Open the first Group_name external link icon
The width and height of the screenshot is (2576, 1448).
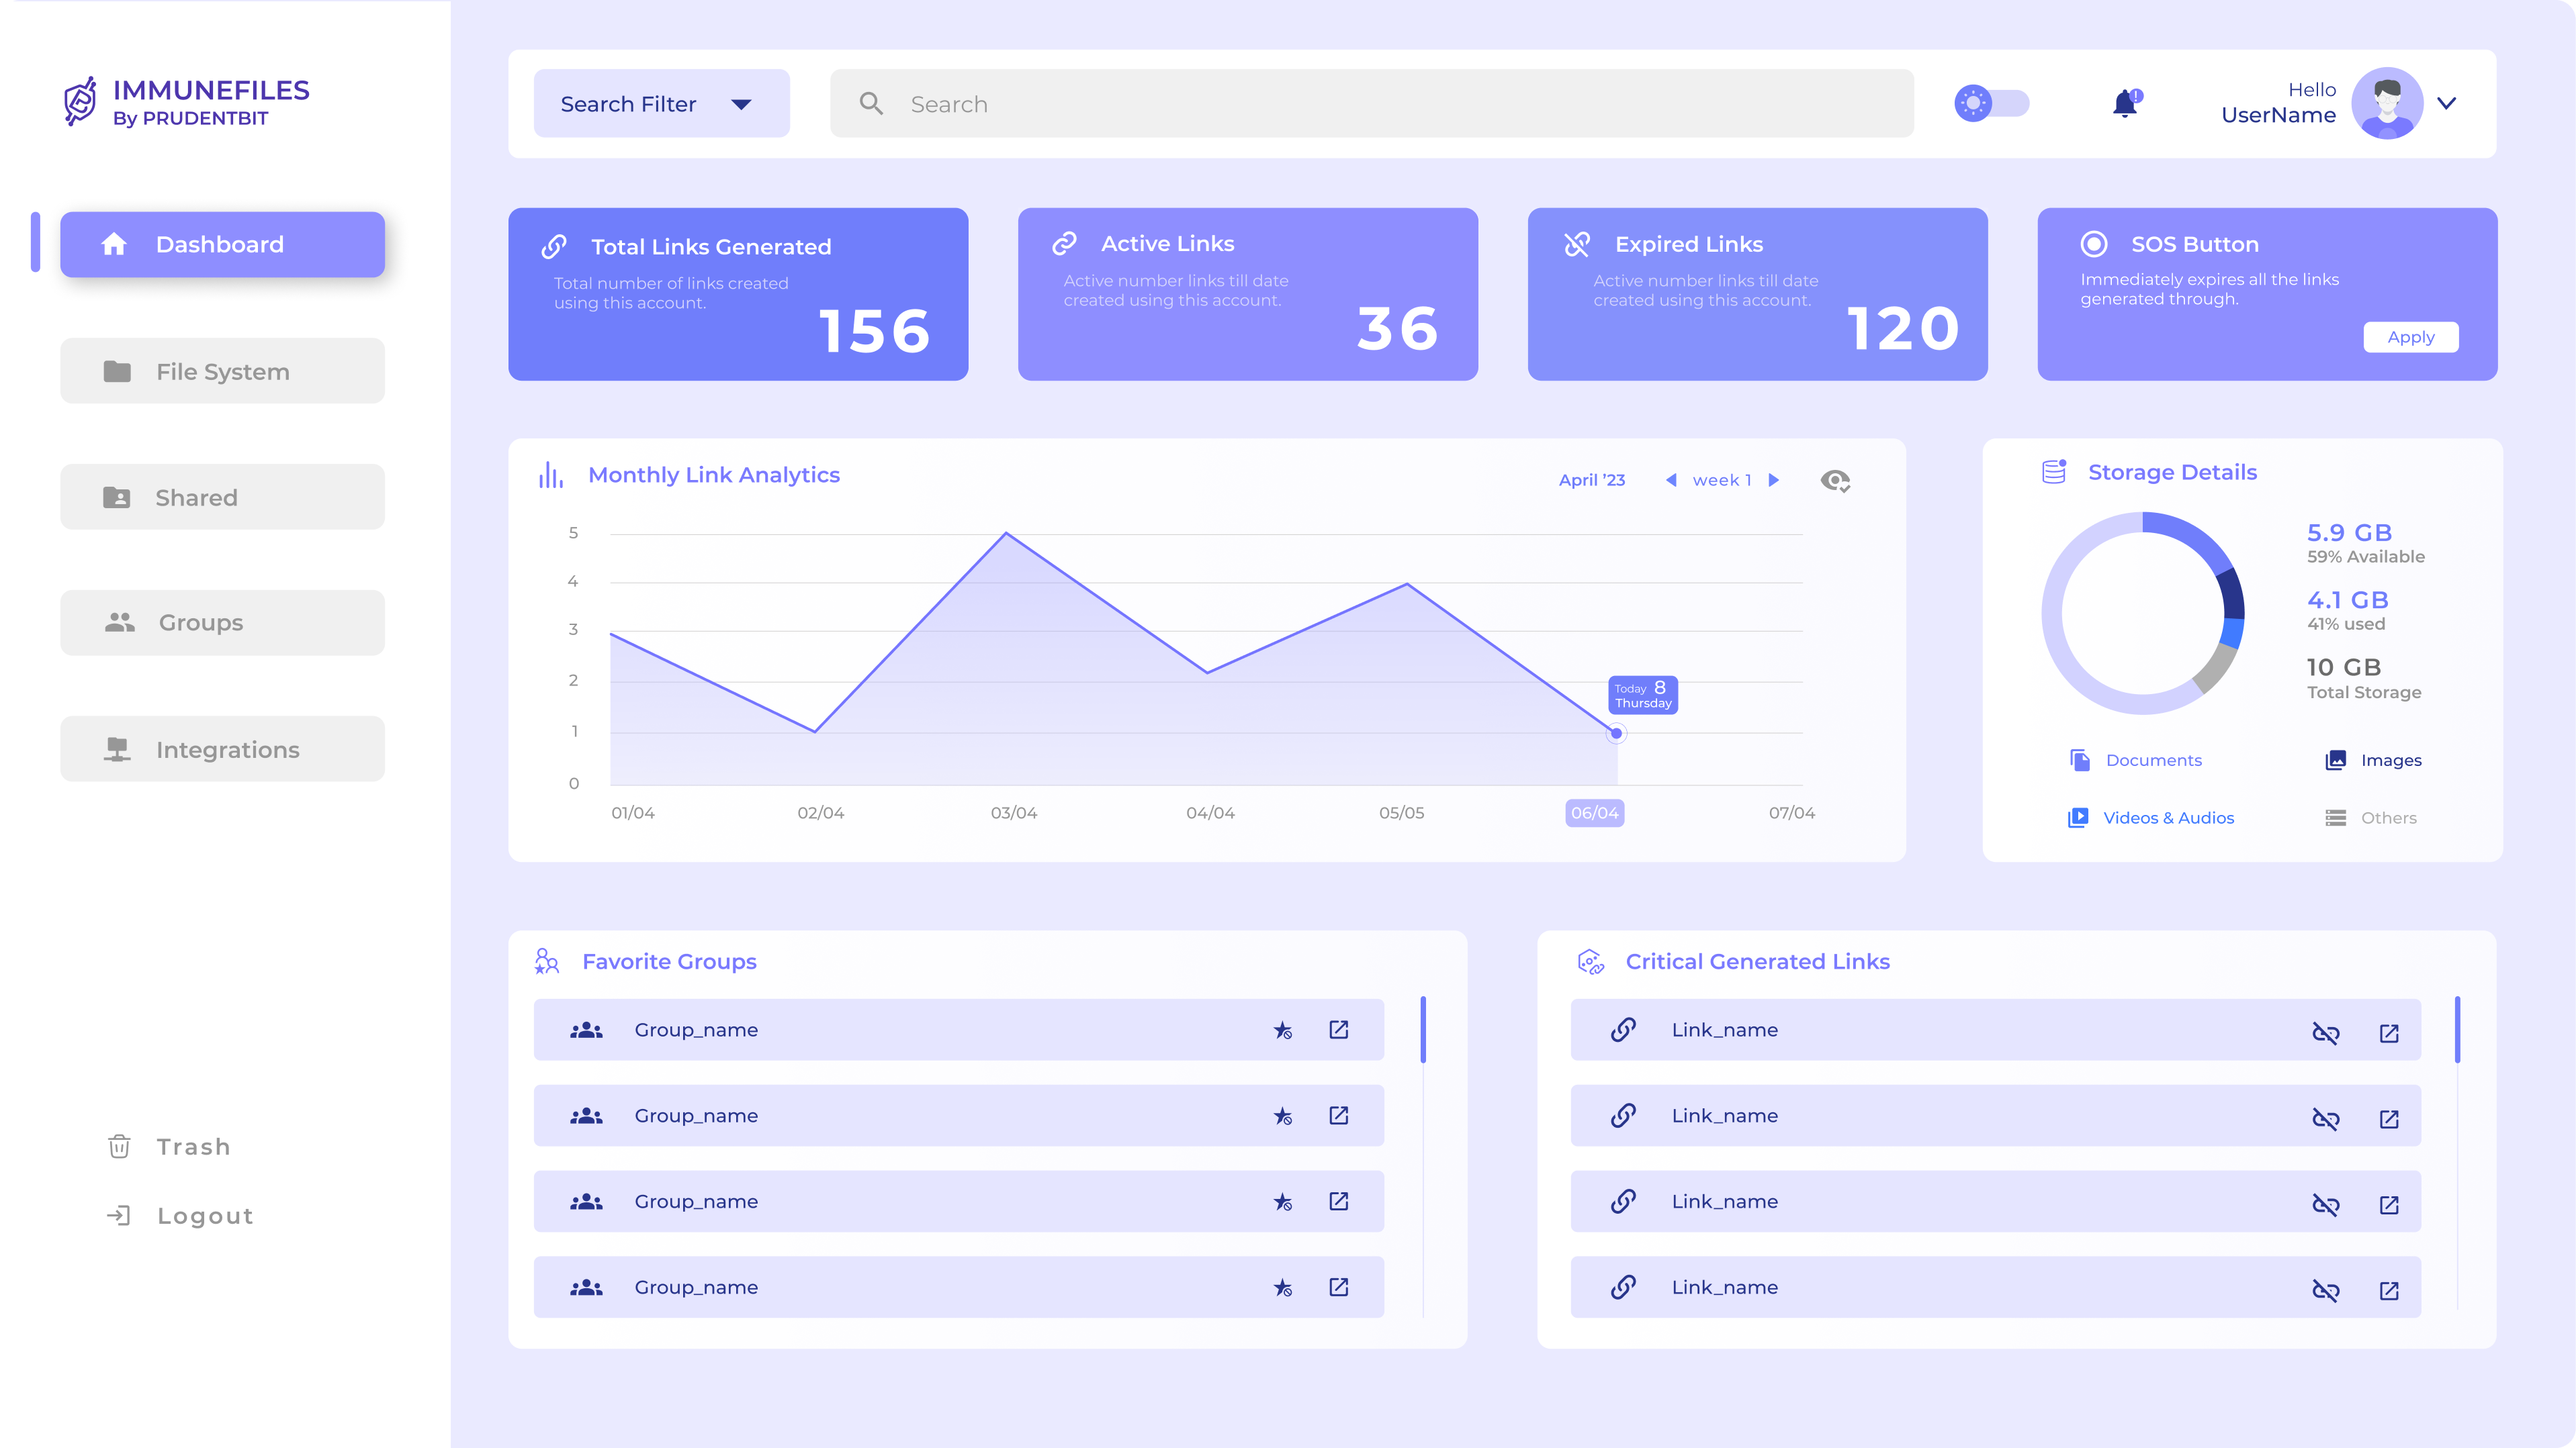coord(1338,1029)
